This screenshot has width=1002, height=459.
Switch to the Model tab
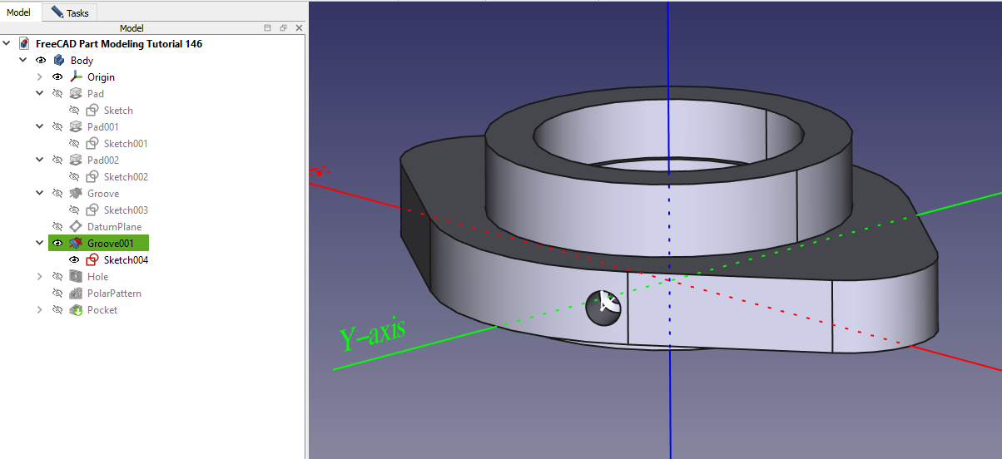tap(19, 12)
